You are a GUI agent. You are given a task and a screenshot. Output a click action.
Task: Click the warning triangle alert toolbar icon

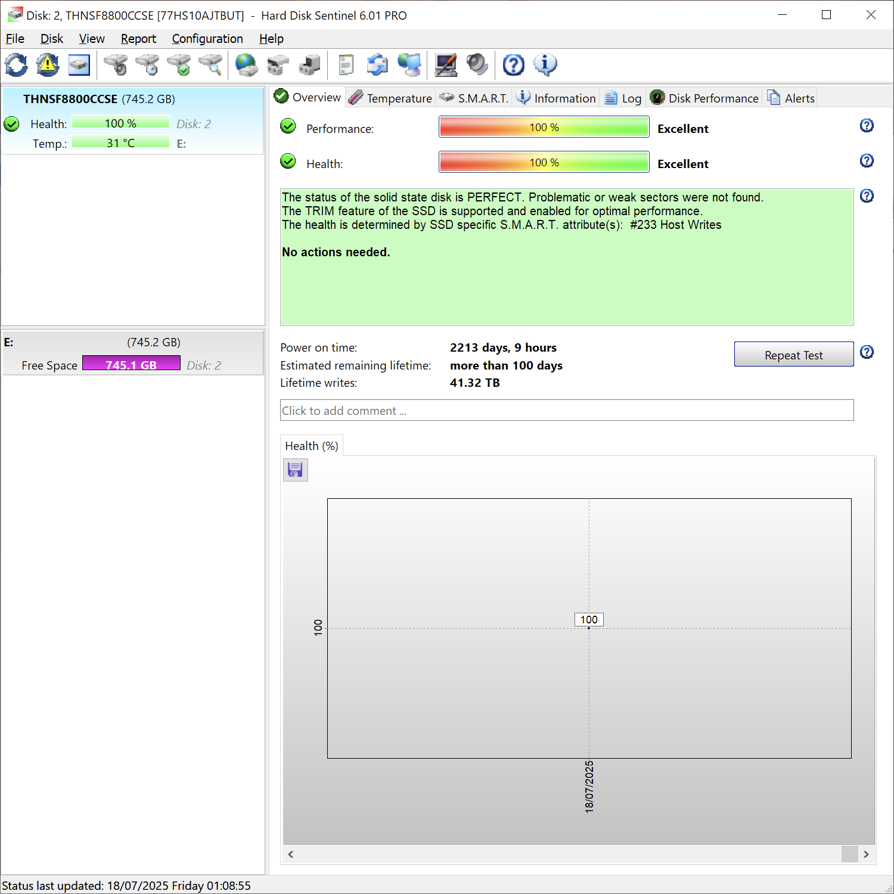tap(48, 65)
